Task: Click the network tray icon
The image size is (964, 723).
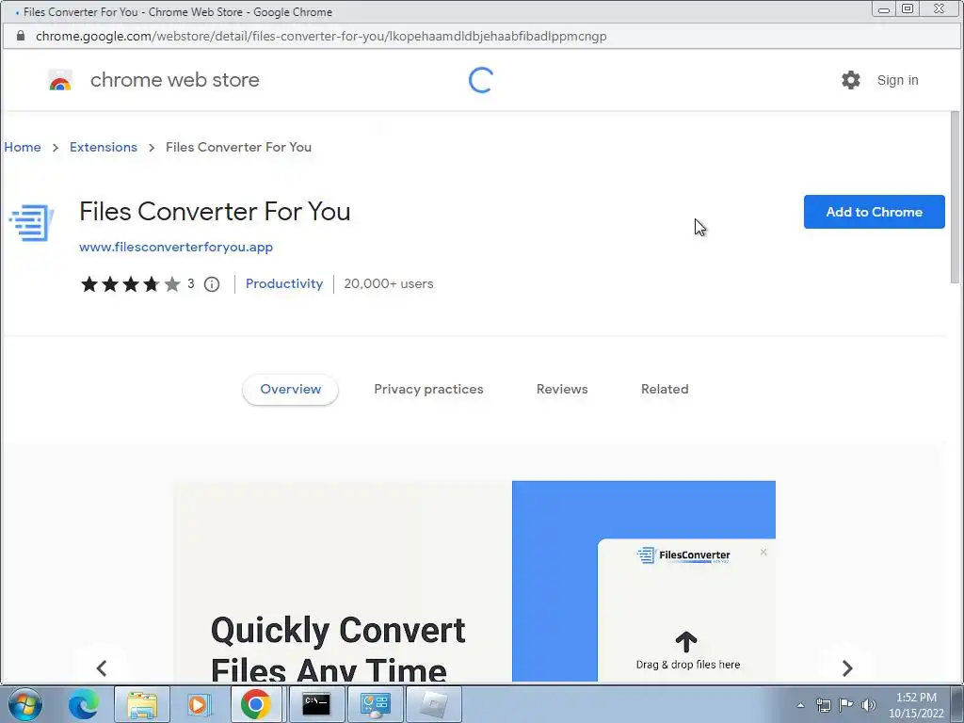Action: [x=823, y=705]
